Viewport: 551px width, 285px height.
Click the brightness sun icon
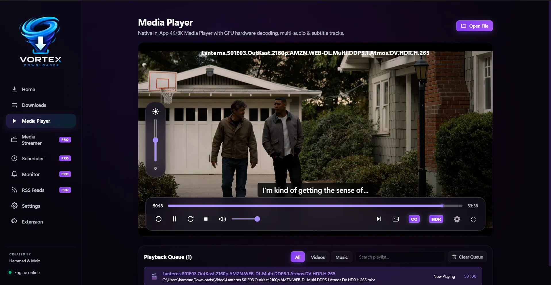155,111
